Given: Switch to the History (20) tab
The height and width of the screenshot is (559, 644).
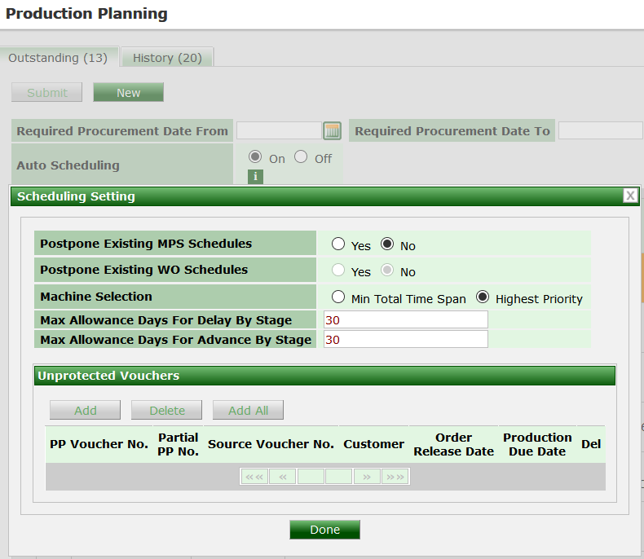Looking at the screenshot, I should pyautogui.click(x=167, y=58).
